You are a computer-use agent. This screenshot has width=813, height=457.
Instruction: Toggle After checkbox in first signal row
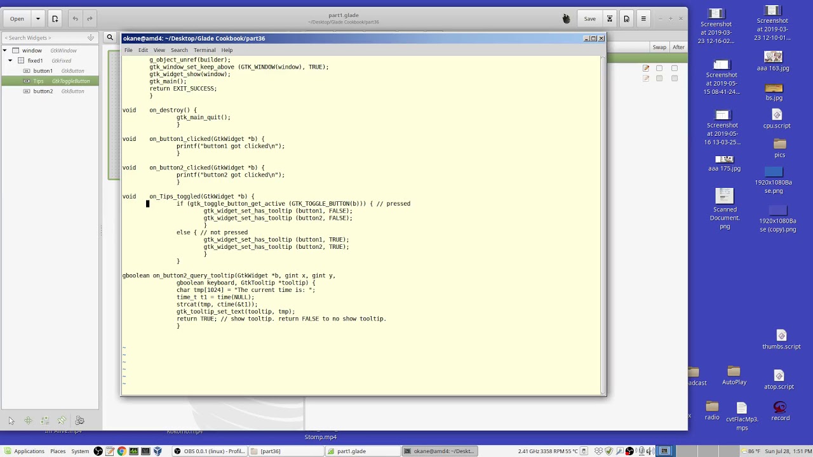pos(675,68)
